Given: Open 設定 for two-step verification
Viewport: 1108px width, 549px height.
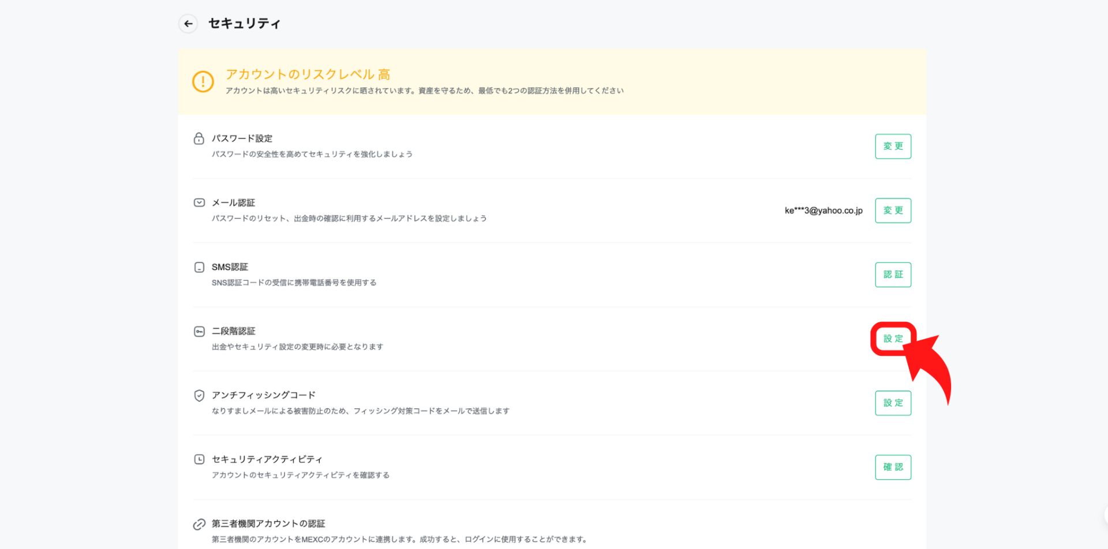Looking at the screenshot, I should coord(893,339).
